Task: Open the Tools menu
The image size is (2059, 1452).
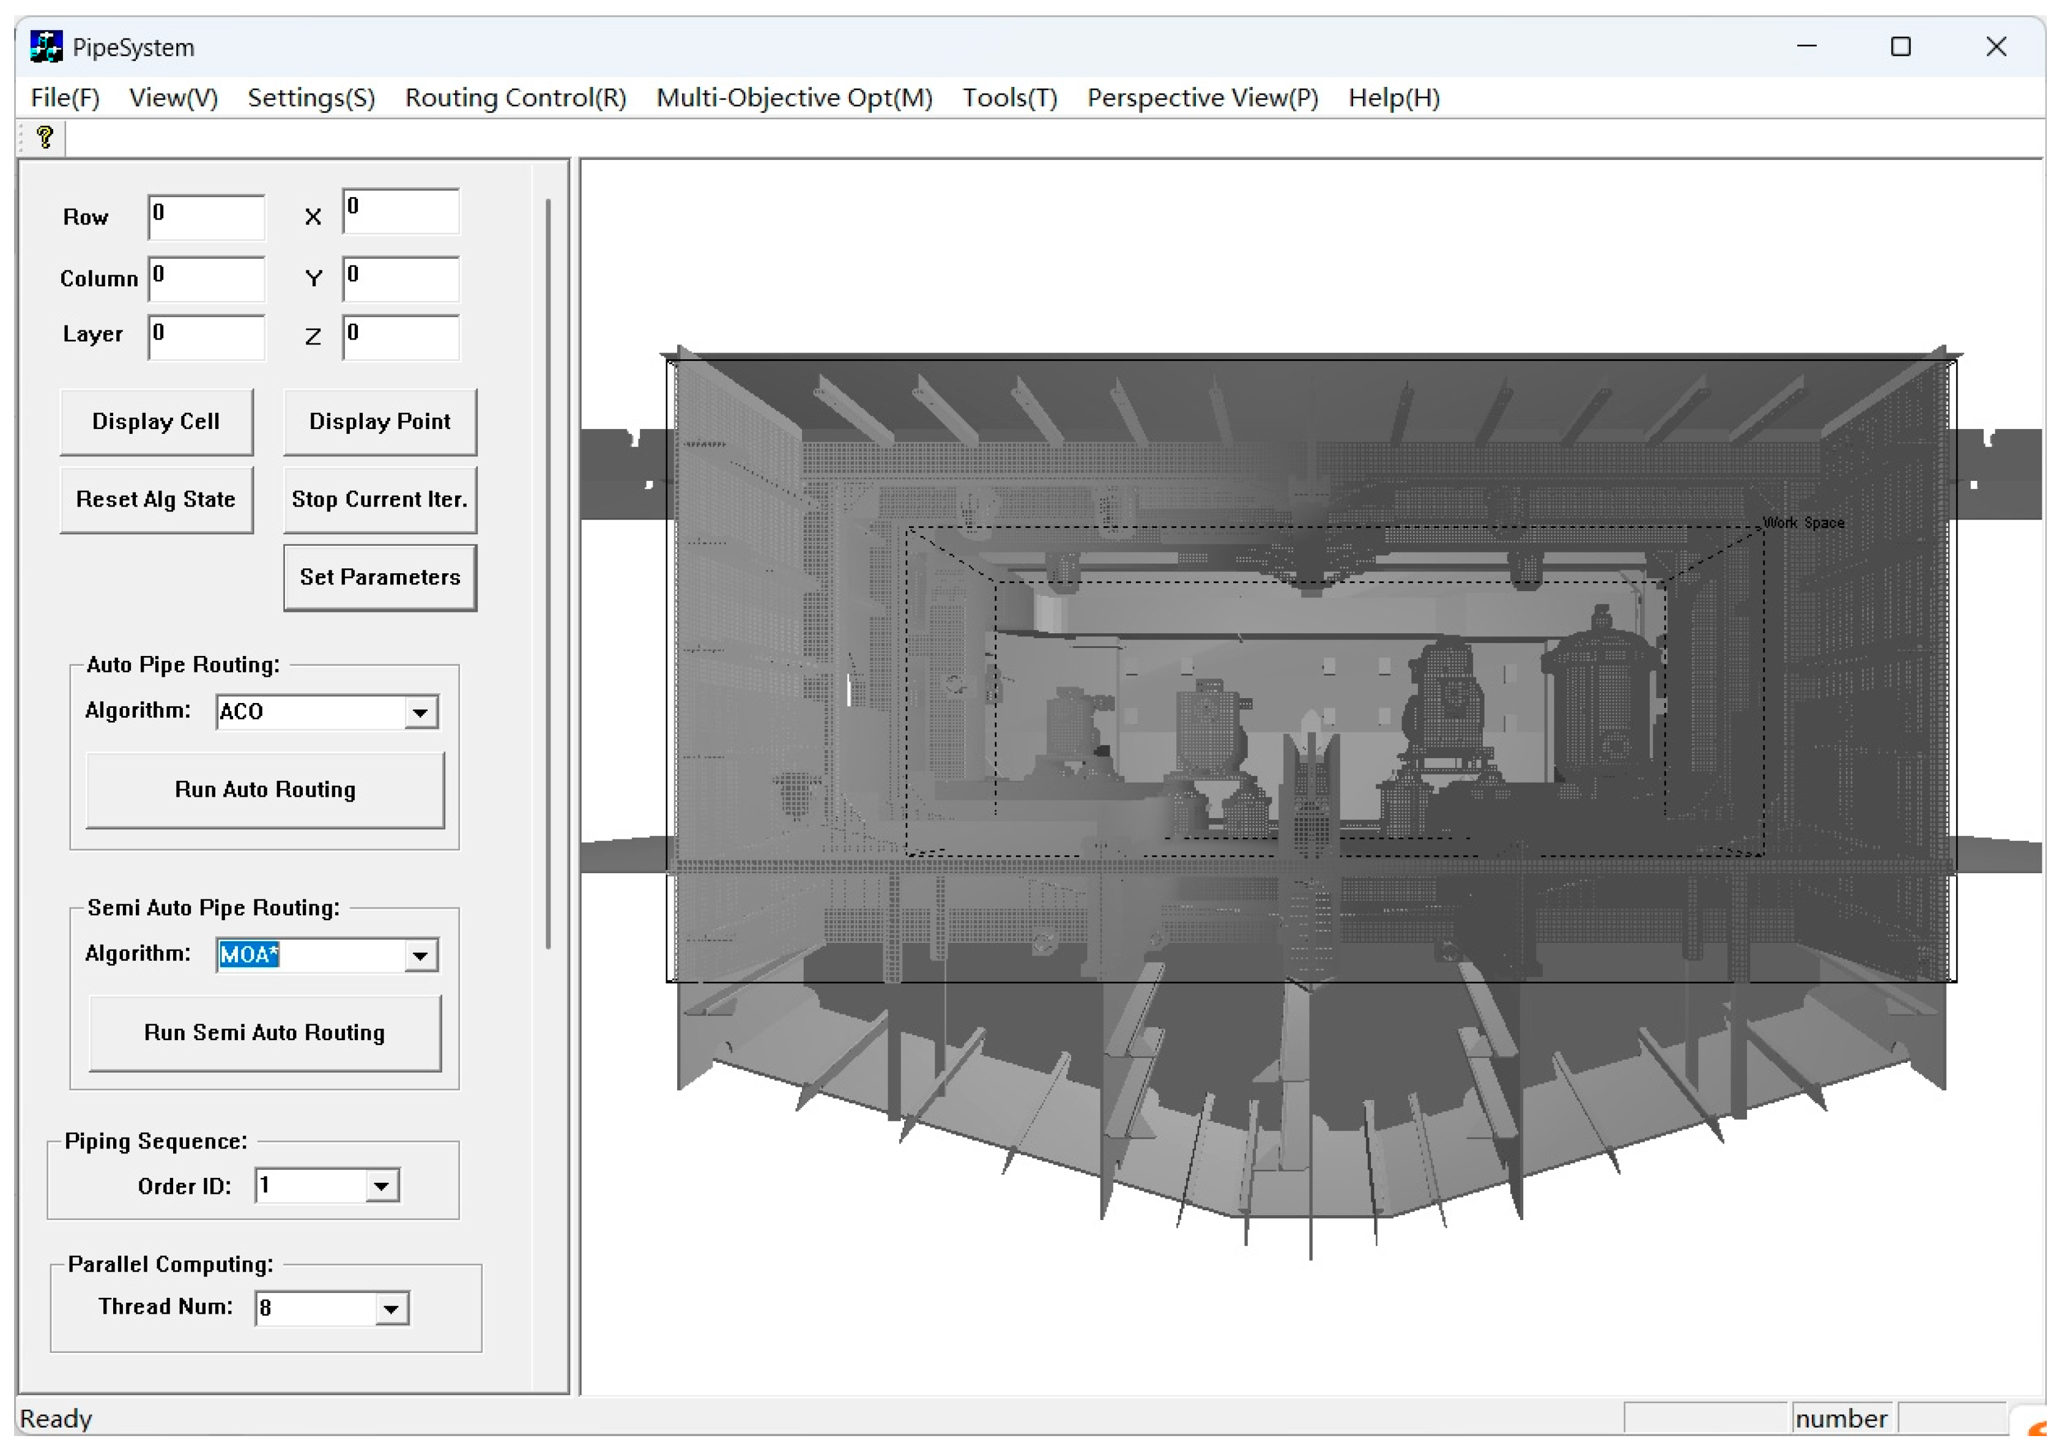Action: [1009, 98]
